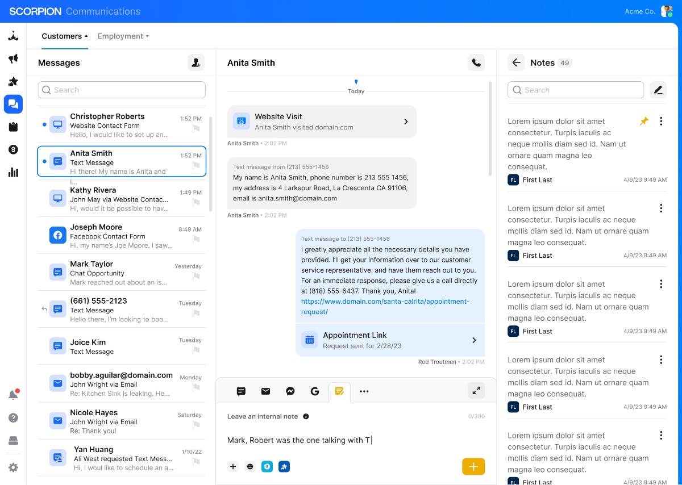682x485 pixels.
Task: Open Yan Huang conversation
Action: [x=122, y=458]
